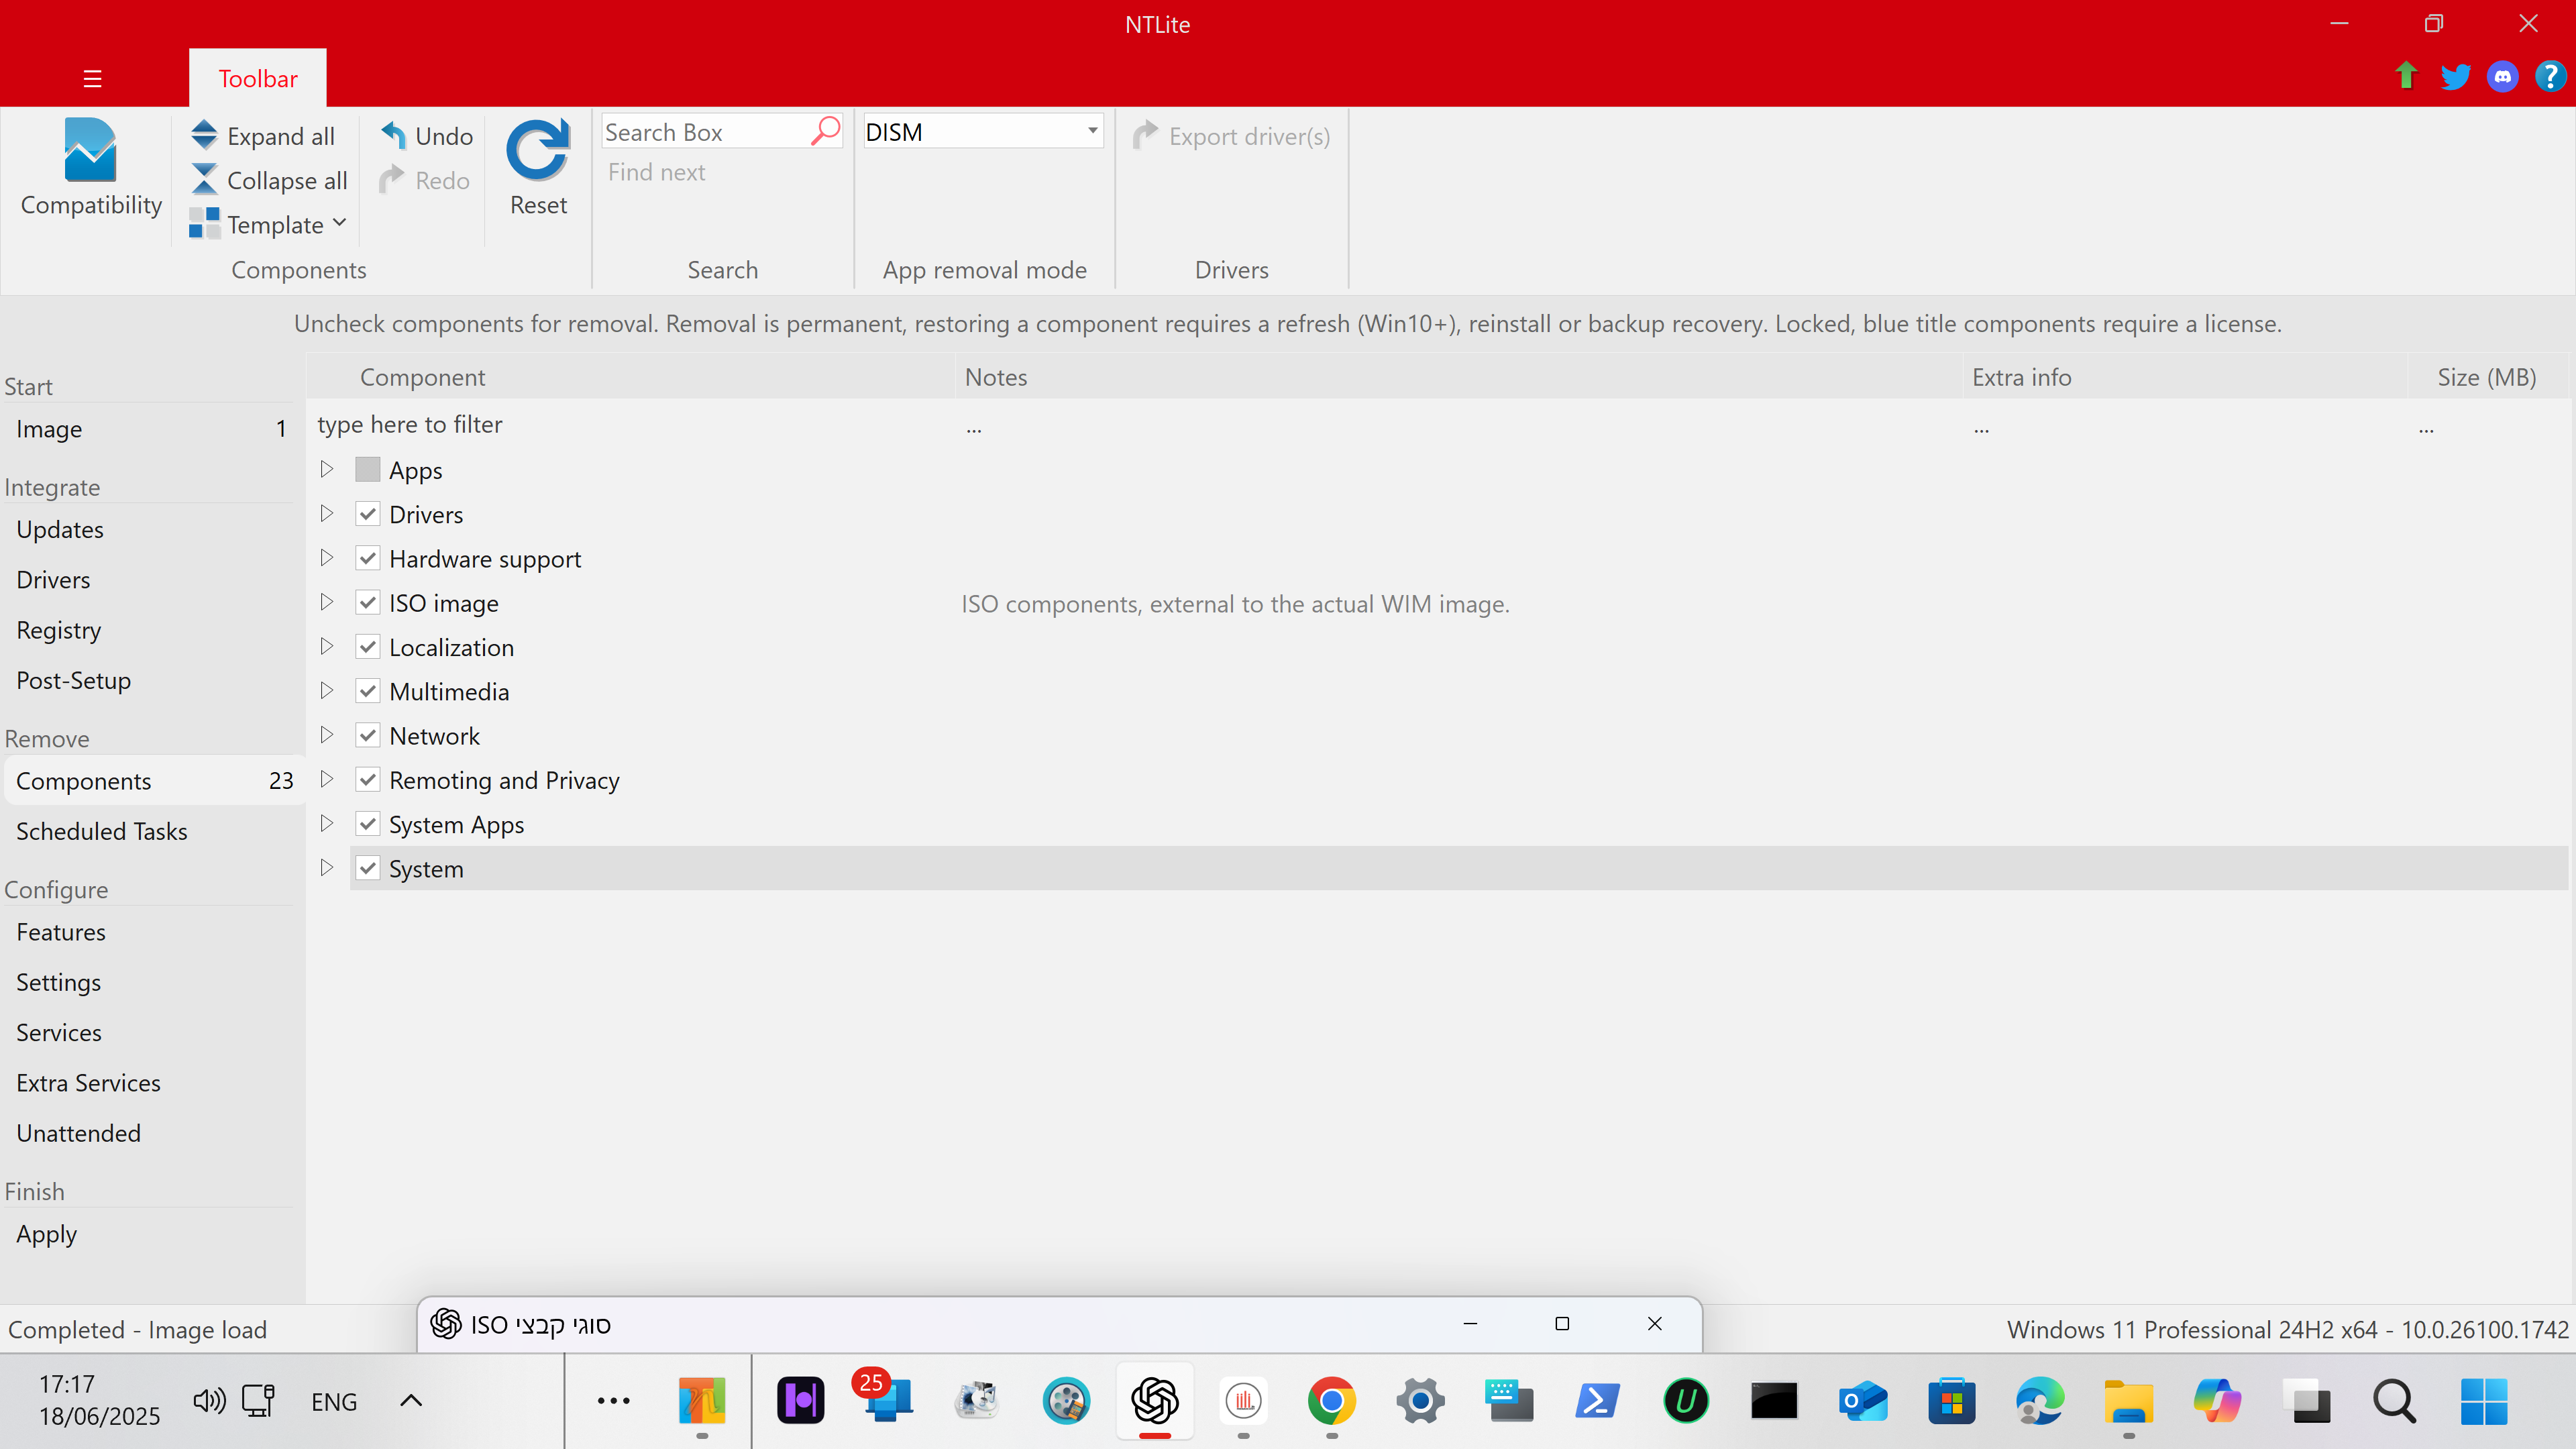This screenshot has height=1449, width=2576.
Task: Uncheck the System Apps checkbox
Action: pos(368,824)
